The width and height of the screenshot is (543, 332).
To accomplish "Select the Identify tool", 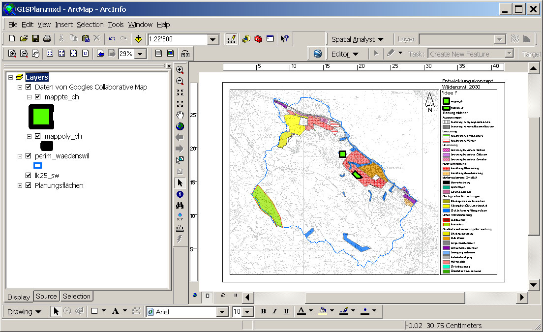I will [x=180, y=194].
